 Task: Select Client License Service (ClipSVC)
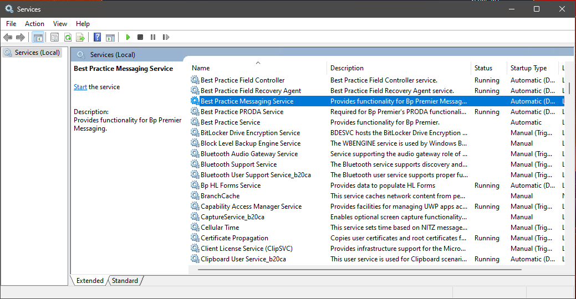(x=377, y=249)
